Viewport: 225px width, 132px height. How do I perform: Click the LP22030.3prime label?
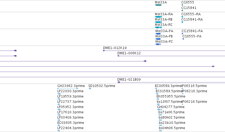coord(70,91)
